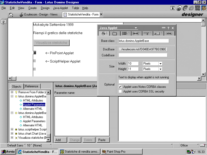Image resolution: width=207 pixels, height=155 pixels.
Task: Click the system tray network icon
Action: 189,152
